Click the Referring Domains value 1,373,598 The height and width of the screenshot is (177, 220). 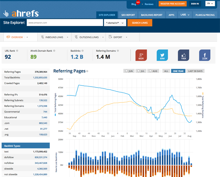pos(42,106)
